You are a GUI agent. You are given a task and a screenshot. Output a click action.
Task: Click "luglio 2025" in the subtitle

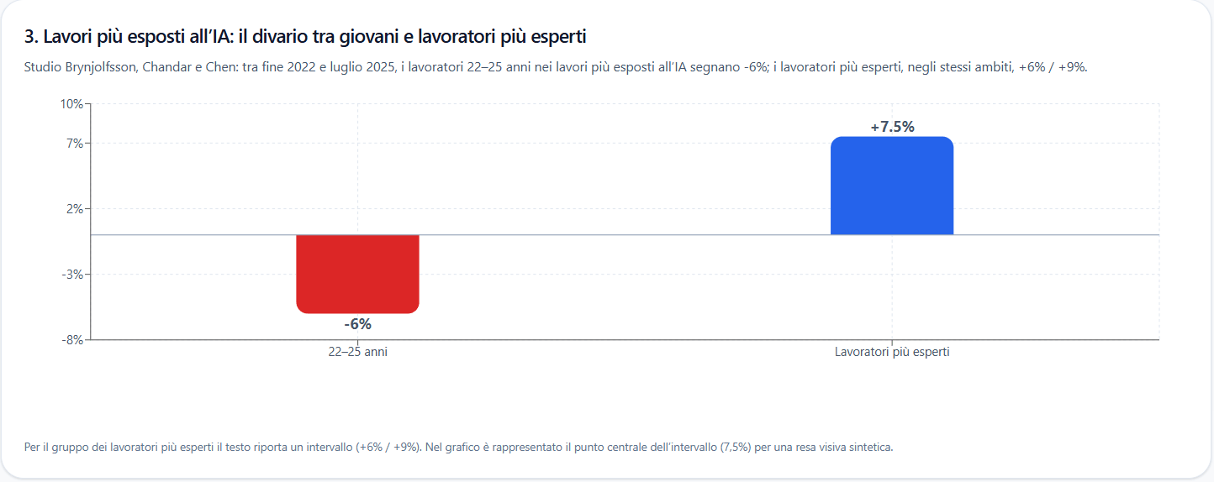(x=363, y=67)
